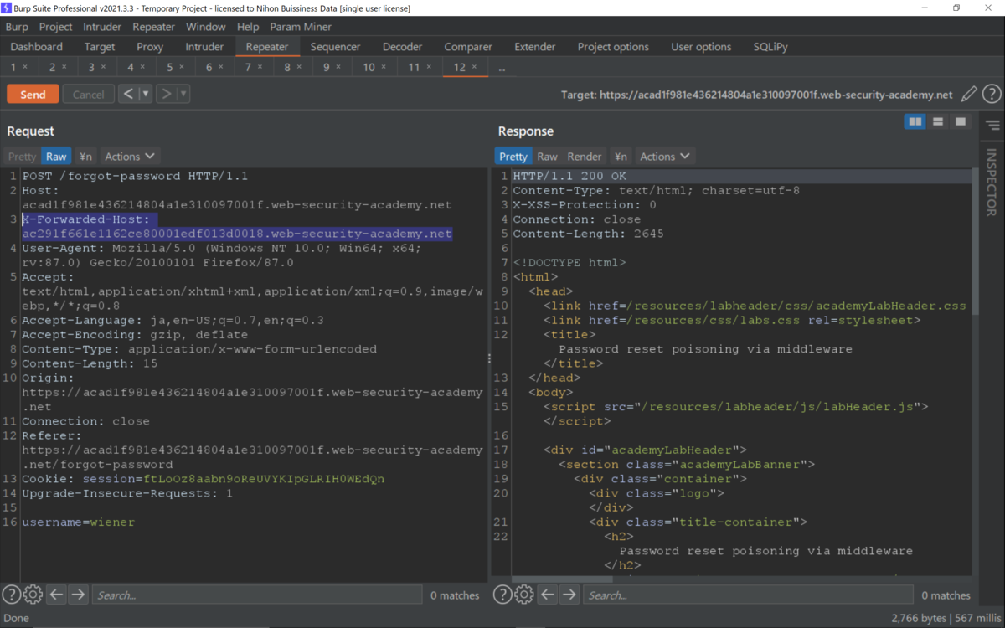Close Repeater sub-tab 5
Viewport: 1005px width, 628px height.
(x=182, y=67)
